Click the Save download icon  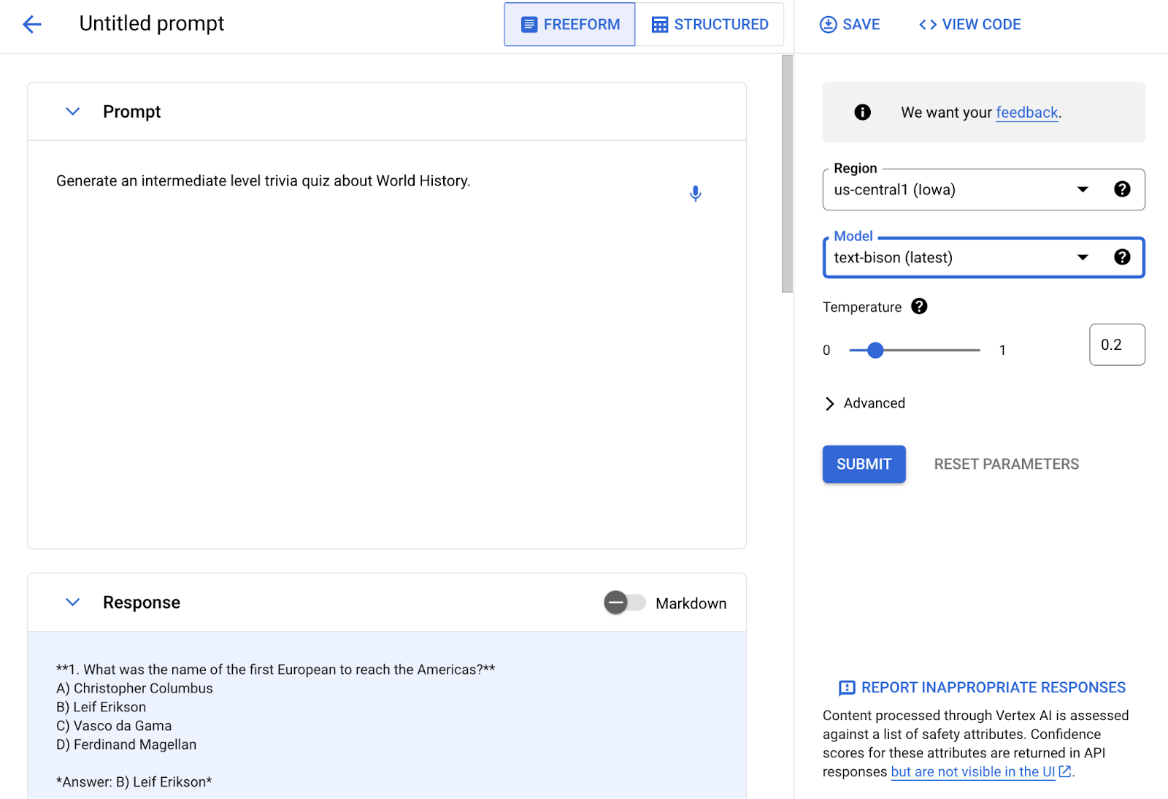[828, 25]
